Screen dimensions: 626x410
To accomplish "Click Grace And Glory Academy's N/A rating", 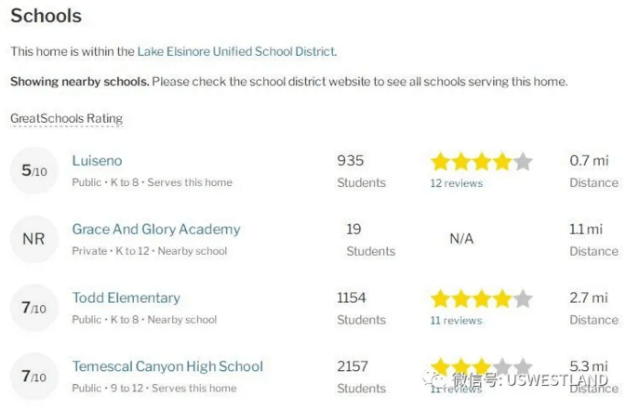I will tap(461, 239).
